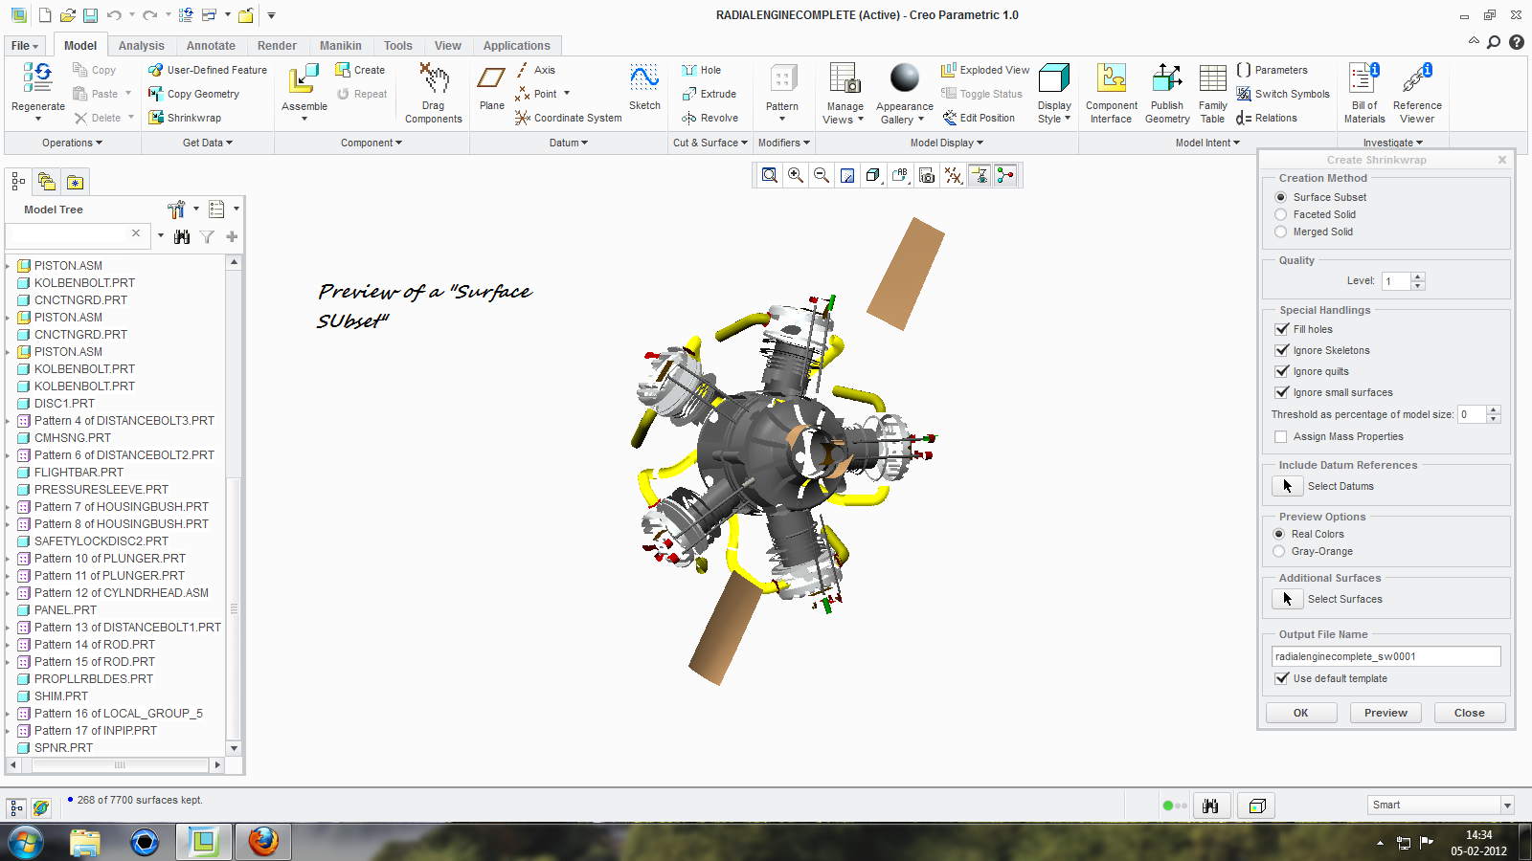1532x861 pixels.
Task: Open the Render tab
Action: pos(277,46)
